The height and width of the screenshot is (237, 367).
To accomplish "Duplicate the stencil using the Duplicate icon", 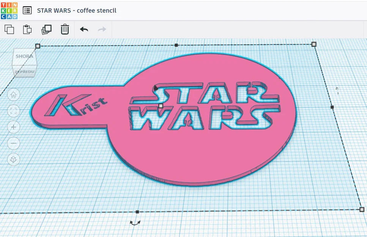I will pyautogui.click(x=46, y=29).
